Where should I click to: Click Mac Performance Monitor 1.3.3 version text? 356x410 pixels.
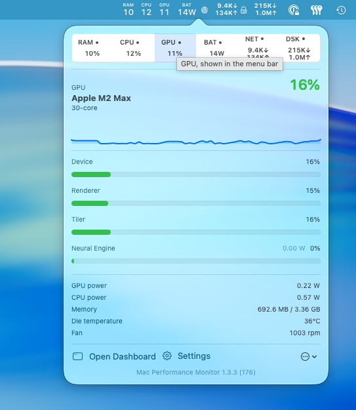click(x=196, y=372)
